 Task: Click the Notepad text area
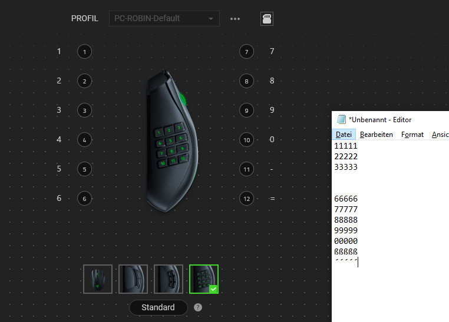[x=390, y=231]
